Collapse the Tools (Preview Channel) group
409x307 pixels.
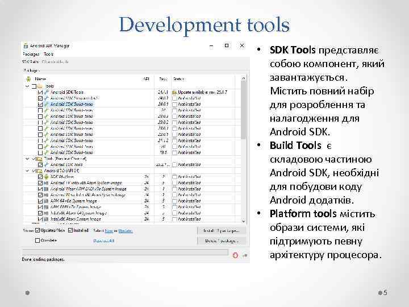click(27, 159)
